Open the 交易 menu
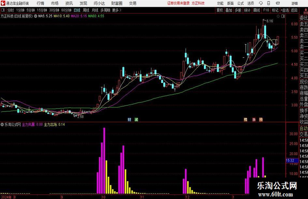 tap(133, 3)
